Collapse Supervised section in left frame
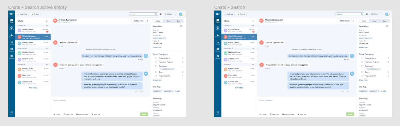 pos(47,48)
